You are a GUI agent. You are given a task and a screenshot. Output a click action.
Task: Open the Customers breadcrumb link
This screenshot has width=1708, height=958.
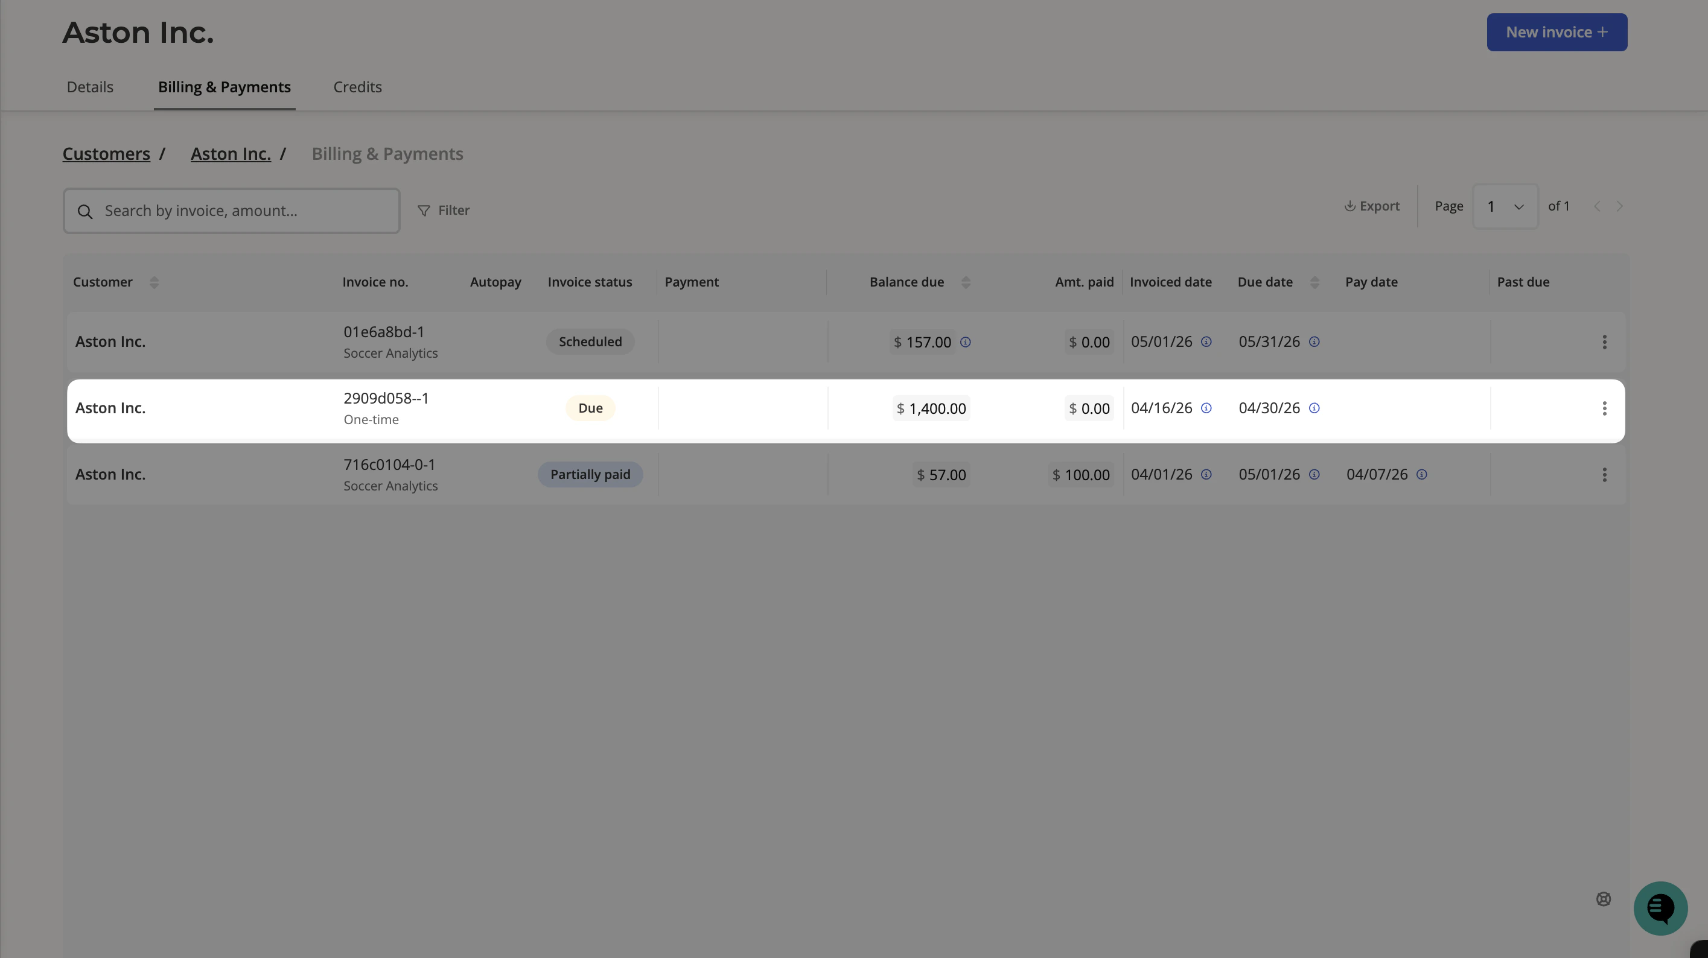(x=106, y=153)
